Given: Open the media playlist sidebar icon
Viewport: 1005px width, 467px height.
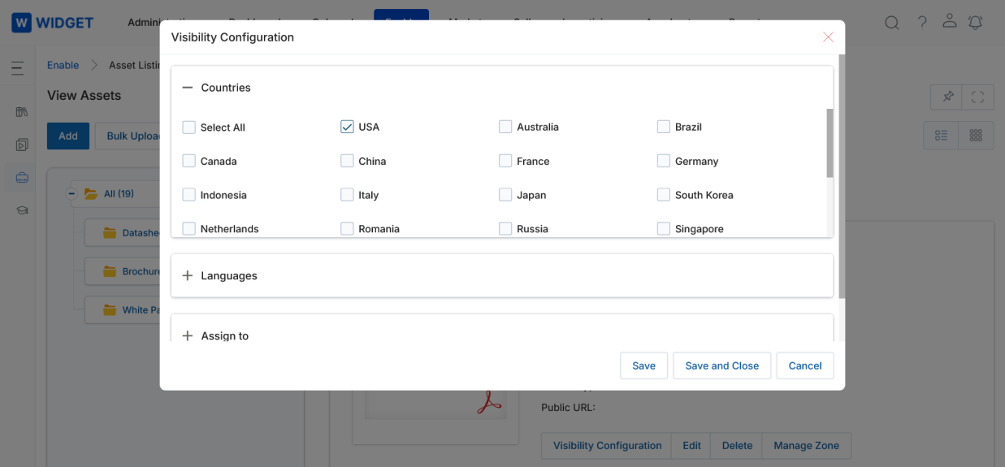Looking at the screenshot, I should [x=22, y=145].
